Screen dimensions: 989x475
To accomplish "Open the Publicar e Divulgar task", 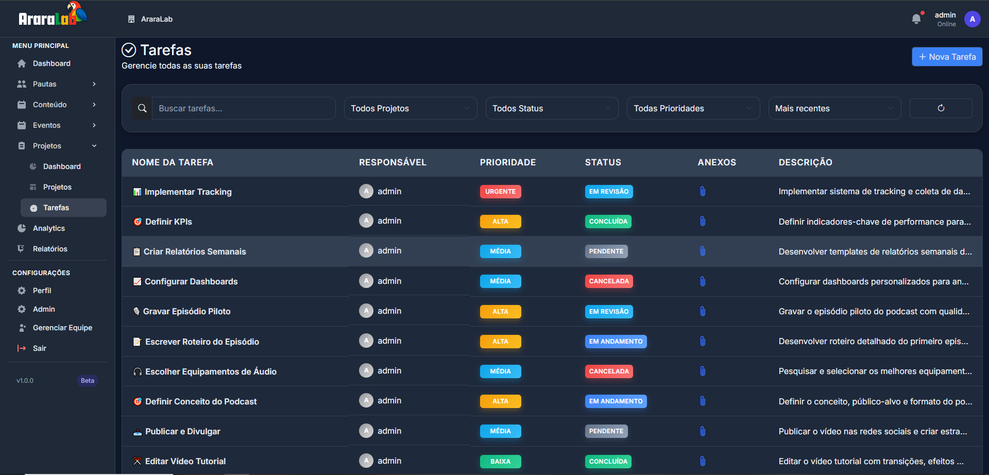I will pos(182,431).
